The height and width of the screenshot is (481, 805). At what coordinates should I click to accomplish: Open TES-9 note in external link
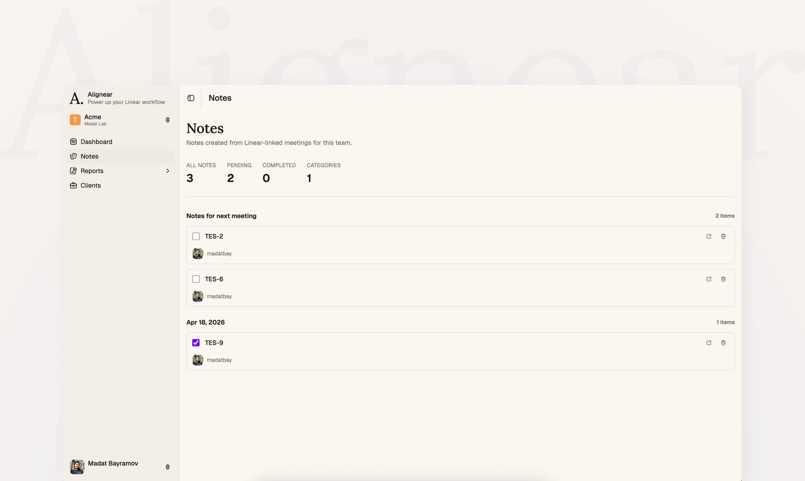(x=709, y=343)
